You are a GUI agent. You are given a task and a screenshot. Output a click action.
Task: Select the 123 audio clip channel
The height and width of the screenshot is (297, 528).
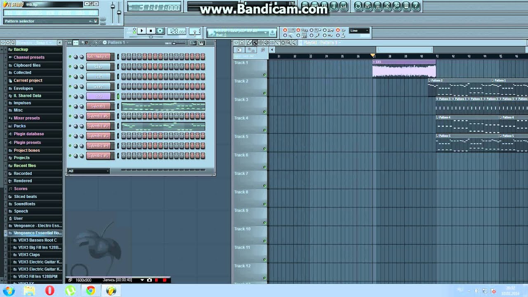tap(98, 96)
